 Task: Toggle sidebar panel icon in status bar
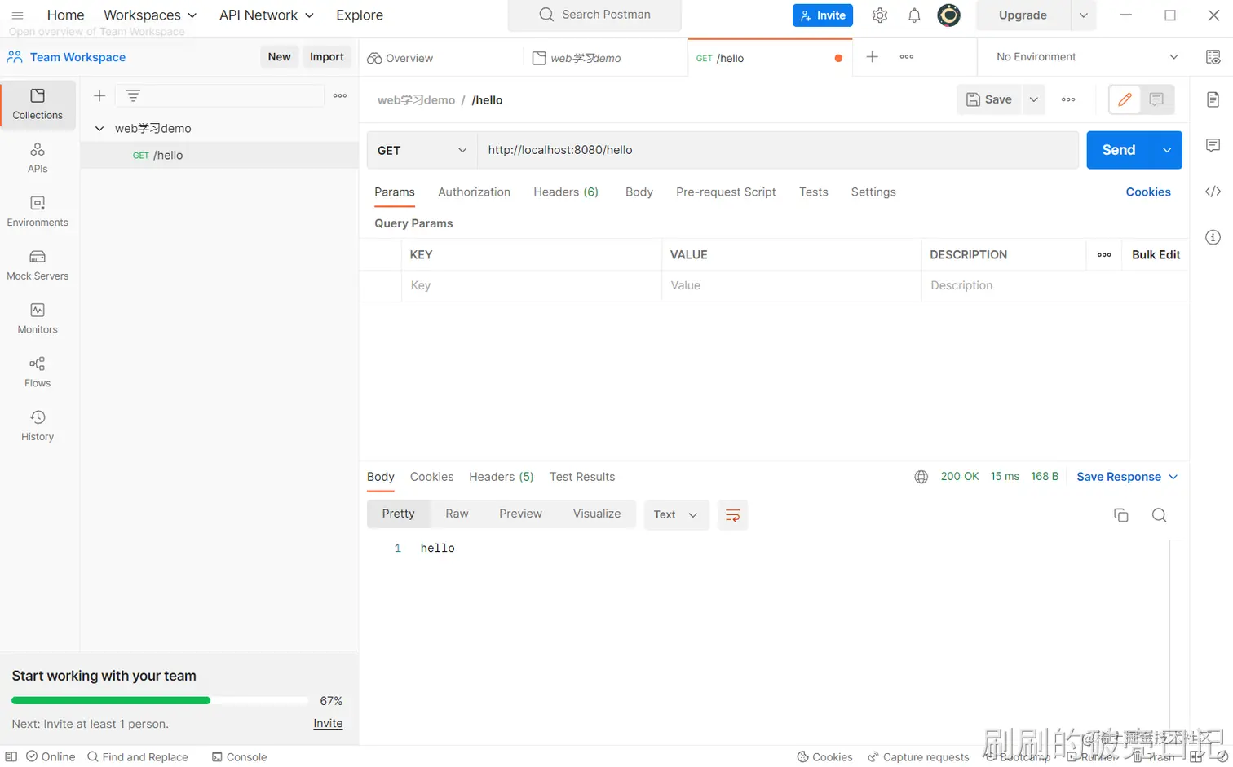11,756
